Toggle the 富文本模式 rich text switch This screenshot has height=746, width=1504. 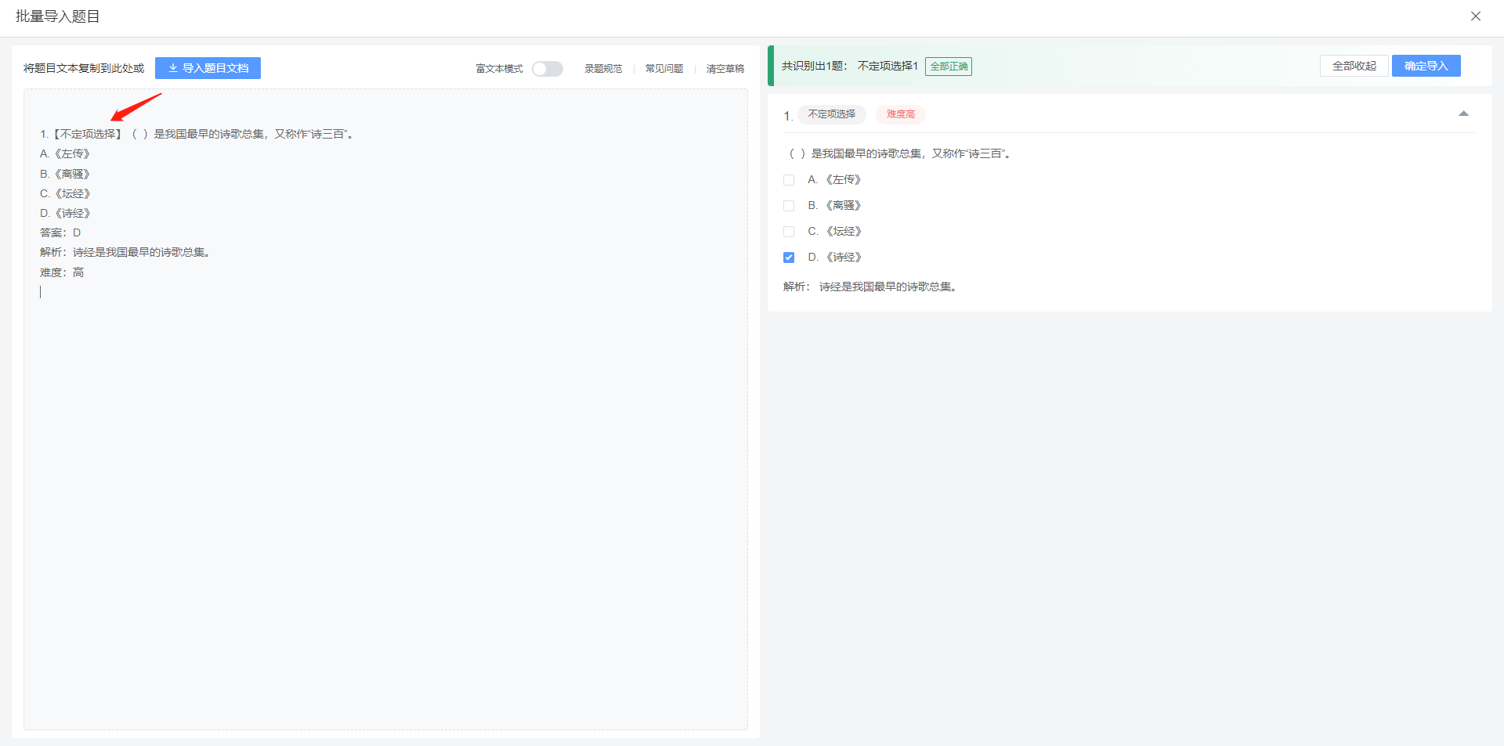coord(547,69)
